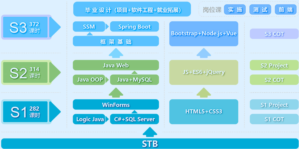Click the up arrow above WinForms block
Screen dimensions: 299x149
click(x=116, y=93)
